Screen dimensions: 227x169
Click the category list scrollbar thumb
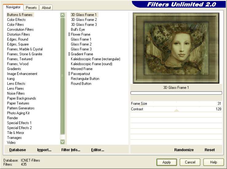click(x=63, y=76)
